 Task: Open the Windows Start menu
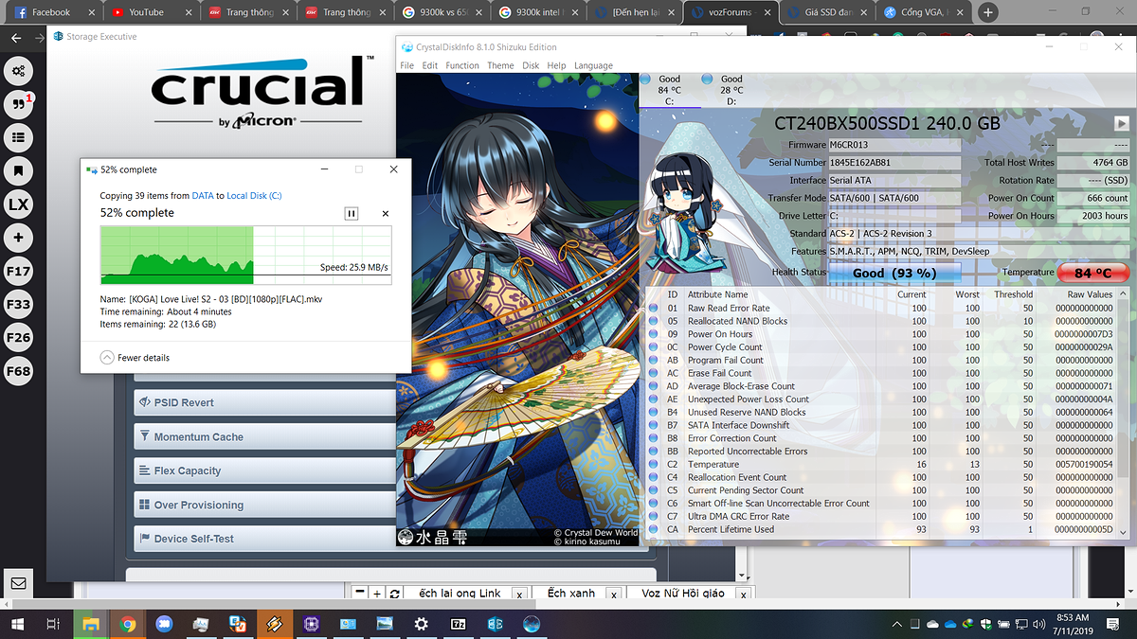tap(17, 624)
